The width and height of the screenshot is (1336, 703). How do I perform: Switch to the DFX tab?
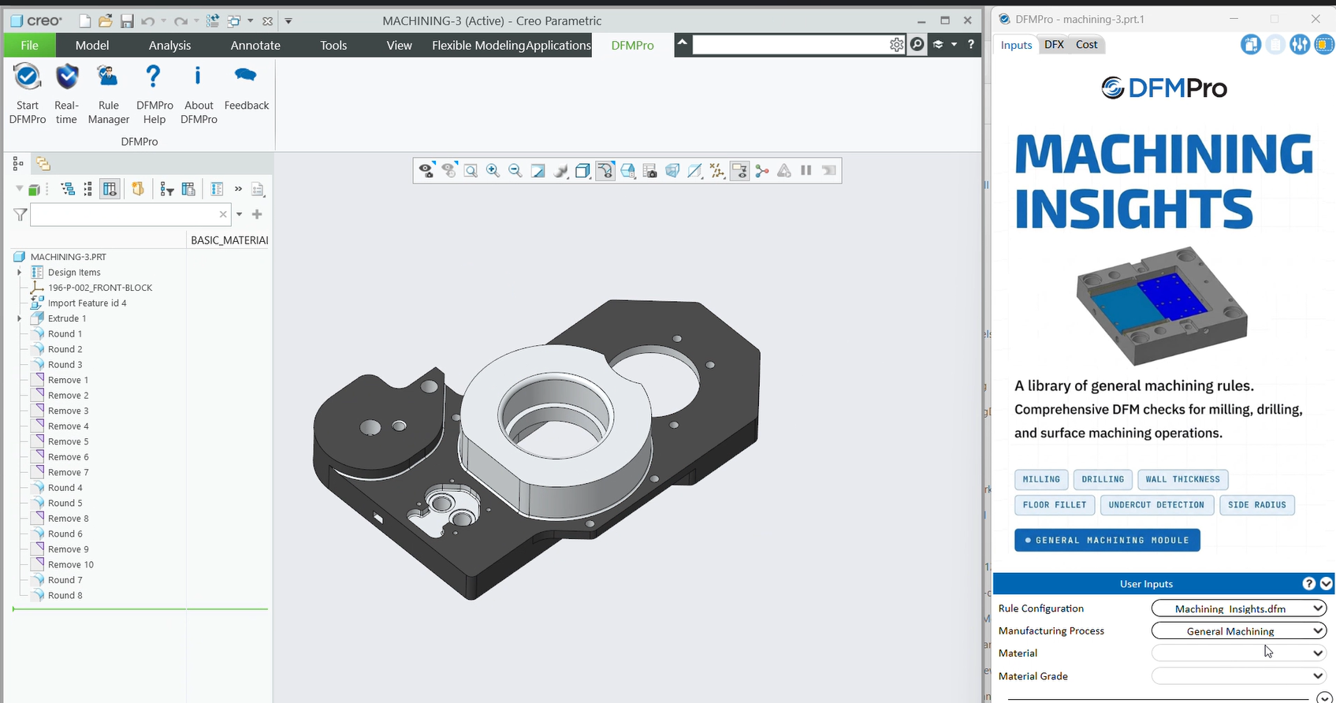(x=1054, y=45)
